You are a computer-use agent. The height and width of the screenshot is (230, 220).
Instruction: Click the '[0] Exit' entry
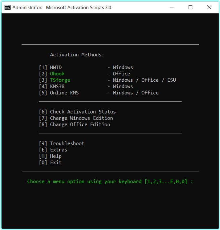coord(50,162)
